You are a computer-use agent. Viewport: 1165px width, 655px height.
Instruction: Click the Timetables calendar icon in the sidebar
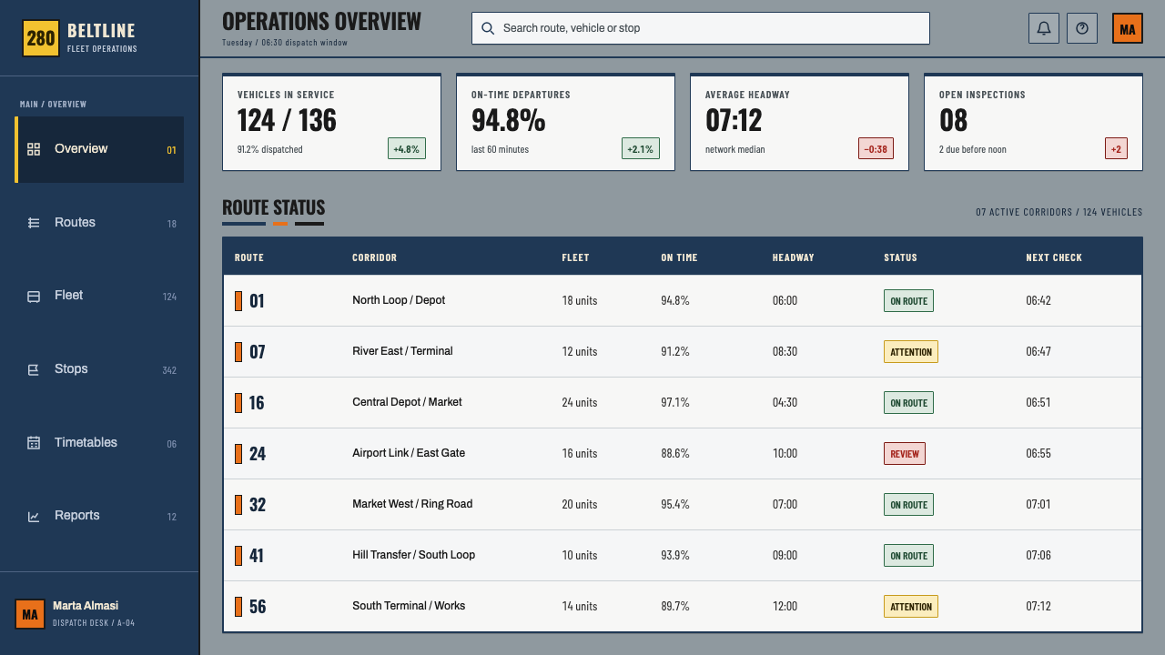[34, 443]
